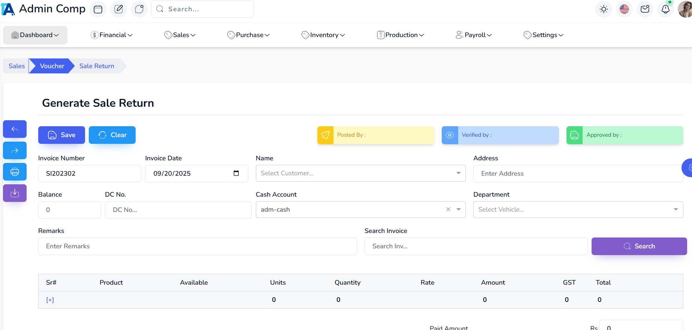Click the purple download sidebar button
Image resolution: width=692 pixels, height=330 pixels.
pyautogui.click(x=15, y=193)
